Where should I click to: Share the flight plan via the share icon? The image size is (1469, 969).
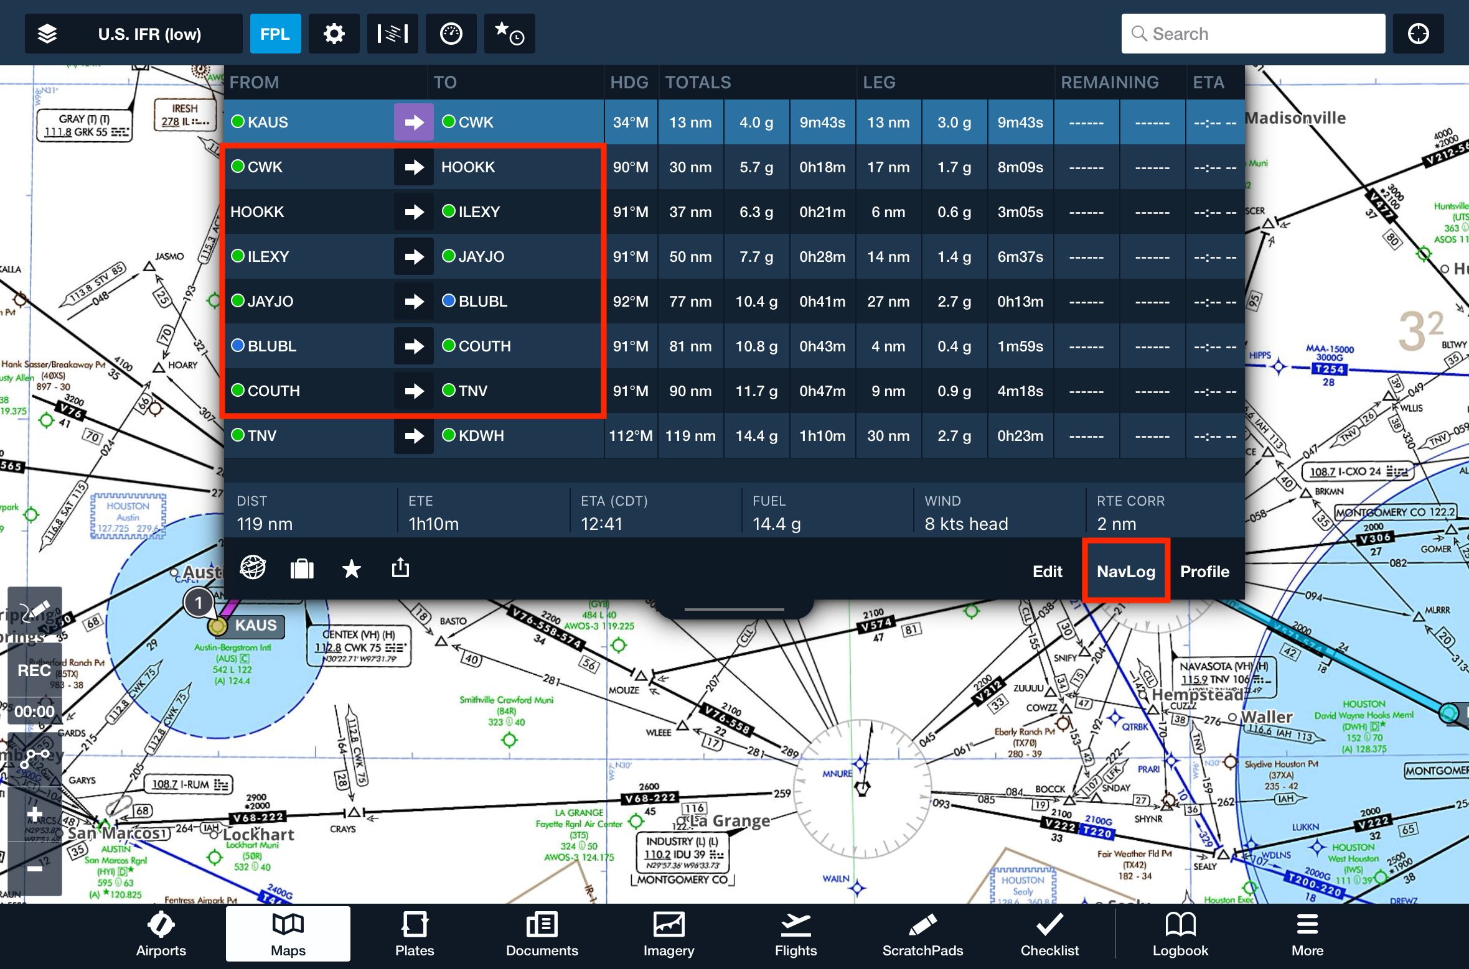[400, 568]
